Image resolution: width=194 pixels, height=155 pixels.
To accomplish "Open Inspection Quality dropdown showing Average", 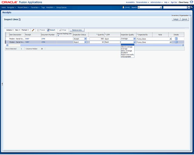I will pyautogui.click(x=134, y=39).
